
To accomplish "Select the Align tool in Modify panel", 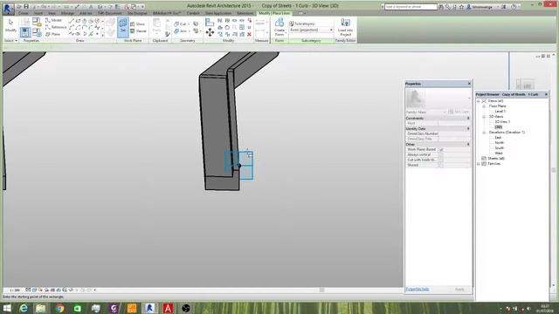I will 210,23.
